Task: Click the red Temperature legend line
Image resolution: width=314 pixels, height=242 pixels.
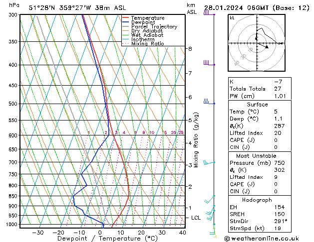Action: click(125, 18)
